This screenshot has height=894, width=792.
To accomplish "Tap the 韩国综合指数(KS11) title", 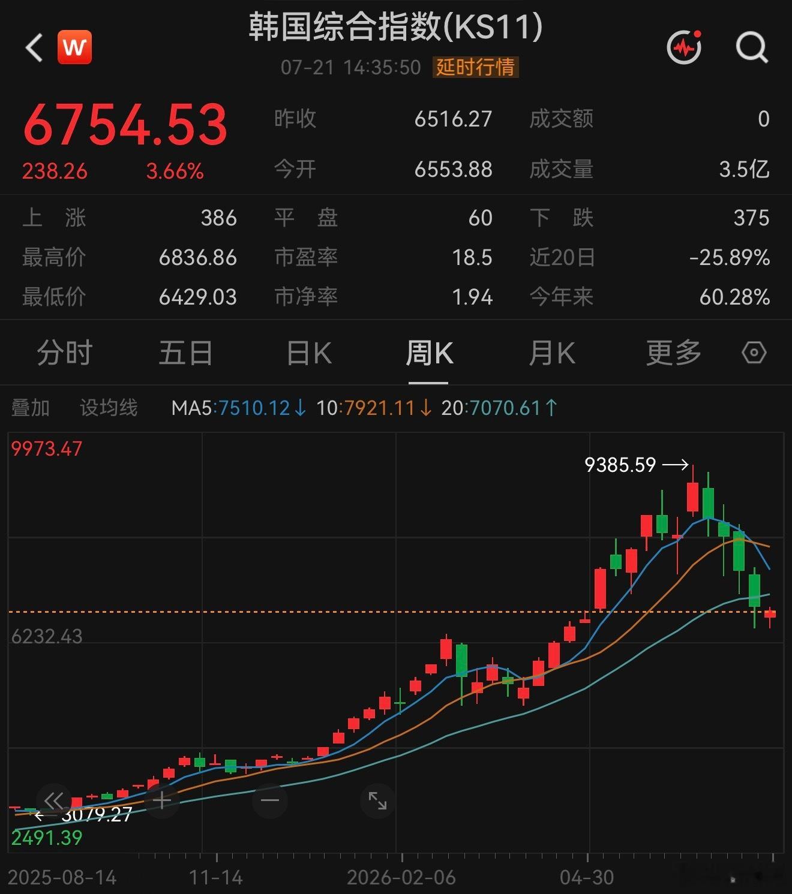I will pyautogui.click(x=396, y=28).
